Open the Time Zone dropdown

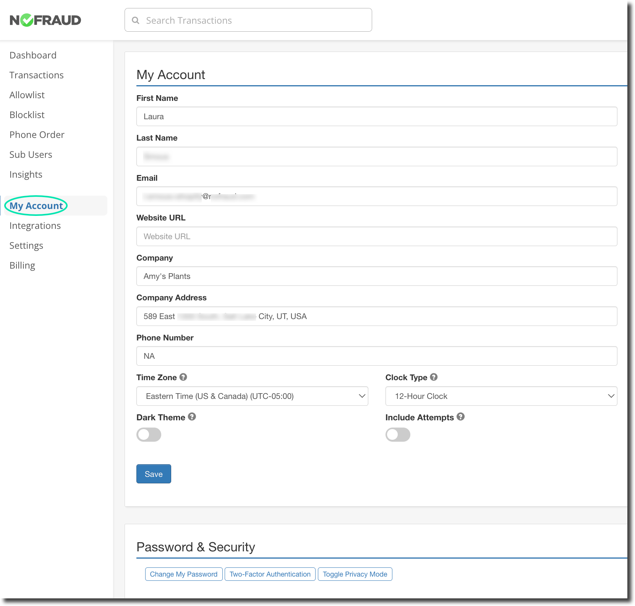(252, 396)
